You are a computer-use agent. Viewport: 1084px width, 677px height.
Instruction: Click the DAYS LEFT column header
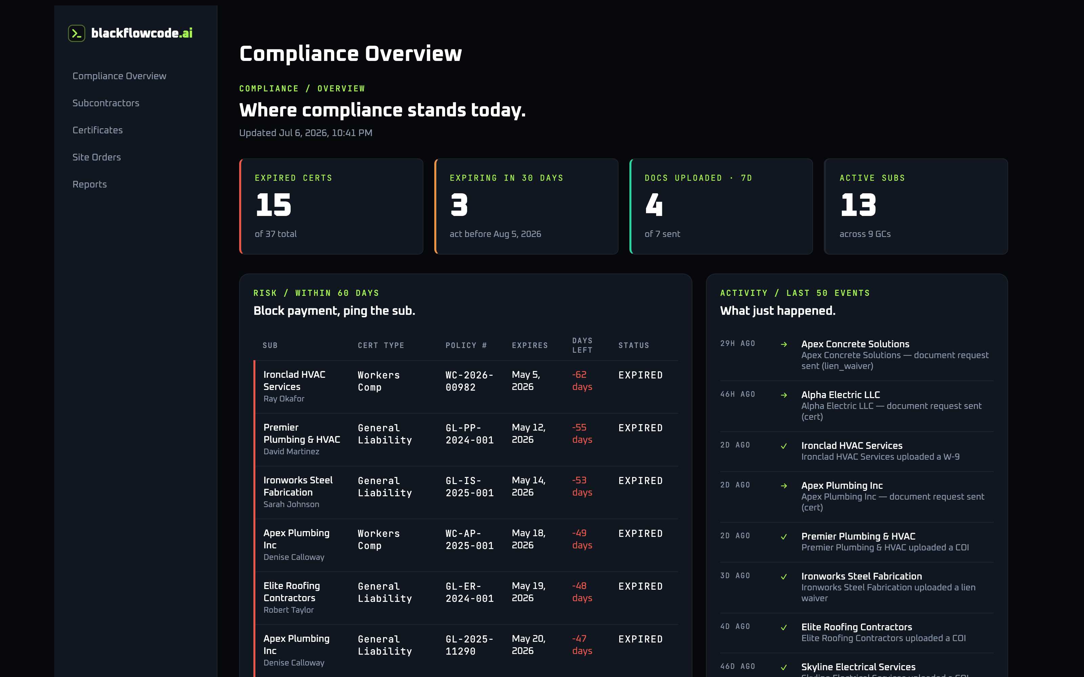pos(582,345)
